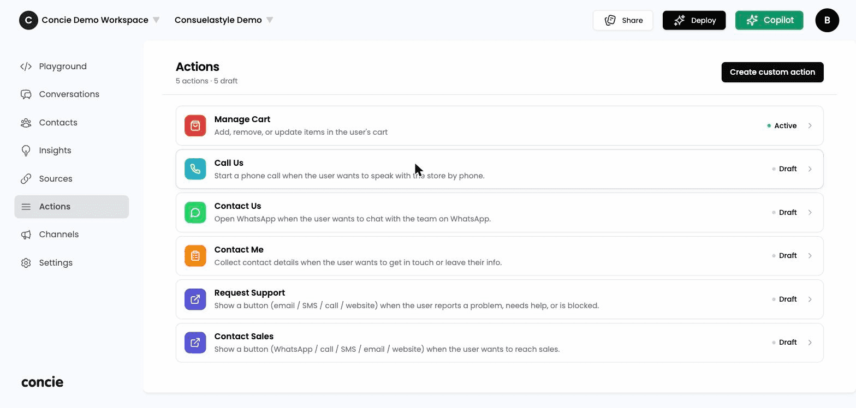The height and width of the screenshot is (408, 856).
Task: Click Create custom action button
Action: 772,72
